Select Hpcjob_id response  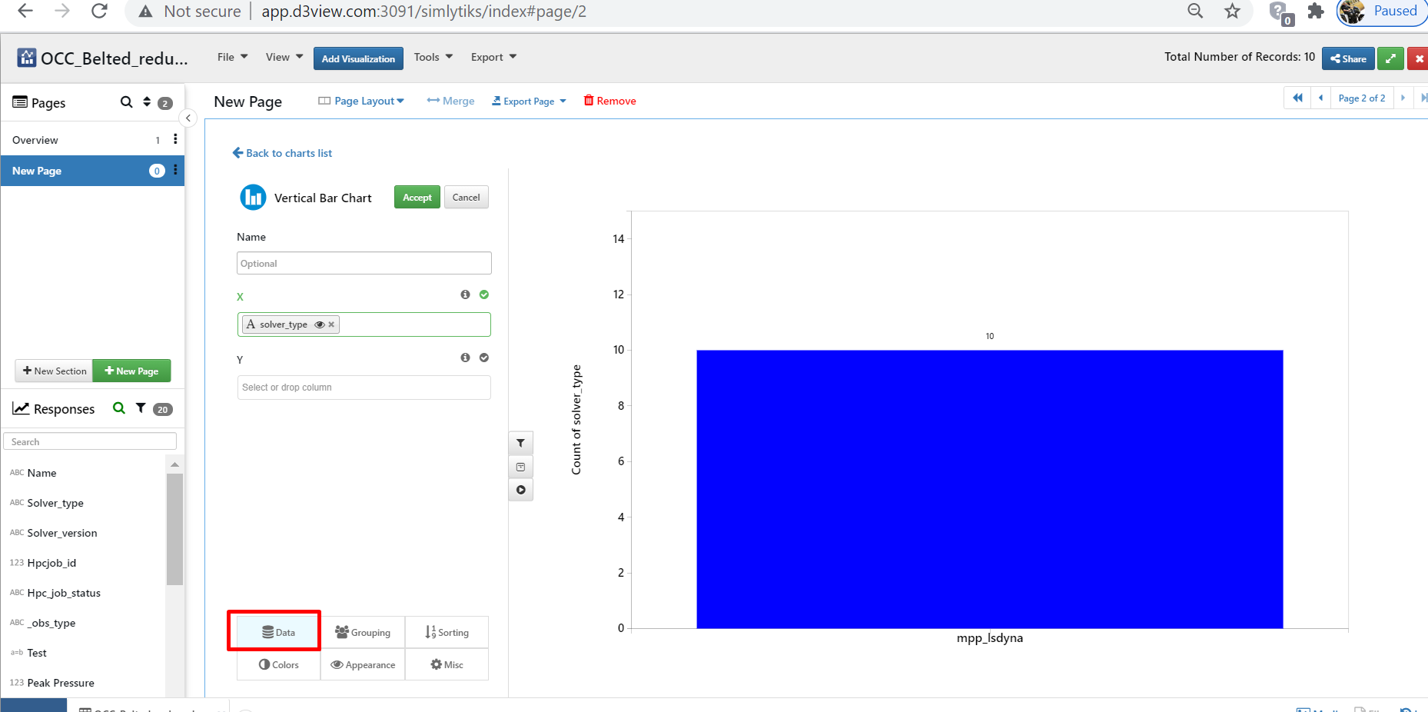pos(51,563)
